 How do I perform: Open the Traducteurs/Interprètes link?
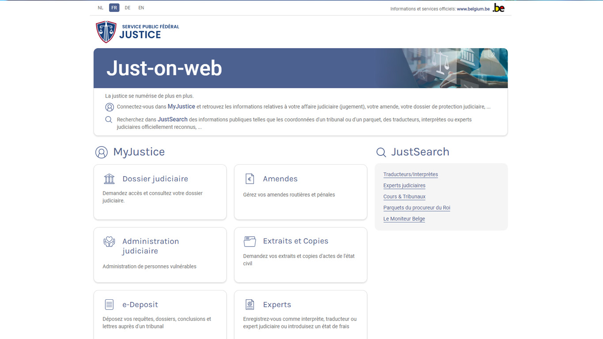(x=410, y=174)
